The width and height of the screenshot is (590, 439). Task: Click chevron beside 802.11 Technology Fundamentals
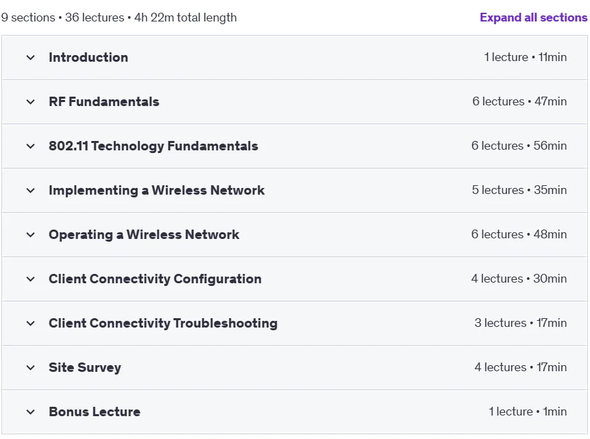pyautogui.click(x=30, y=146)
